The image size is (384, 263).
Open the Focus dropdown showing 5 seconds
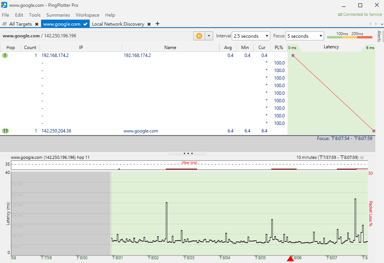304,36
